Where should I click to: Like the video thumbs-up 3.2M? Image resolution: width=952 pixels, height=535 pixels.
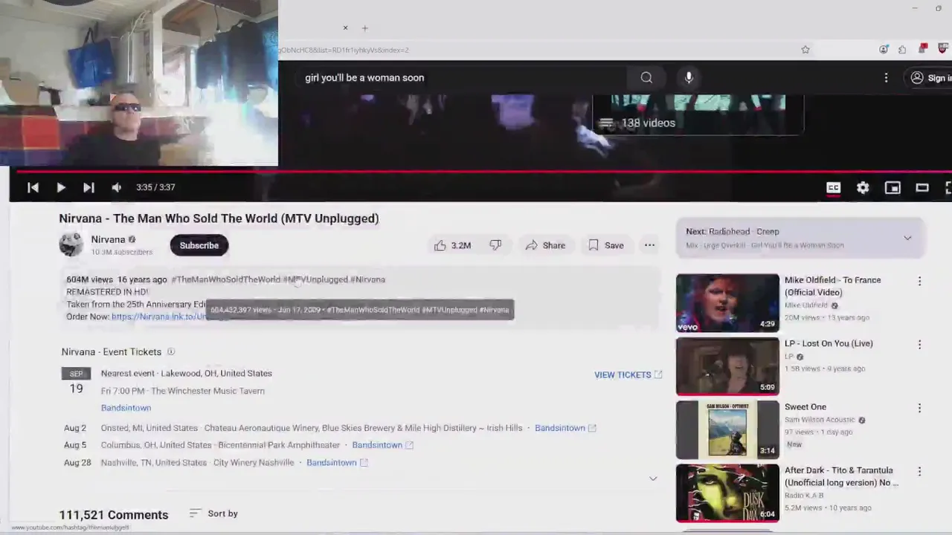[452, 245]
